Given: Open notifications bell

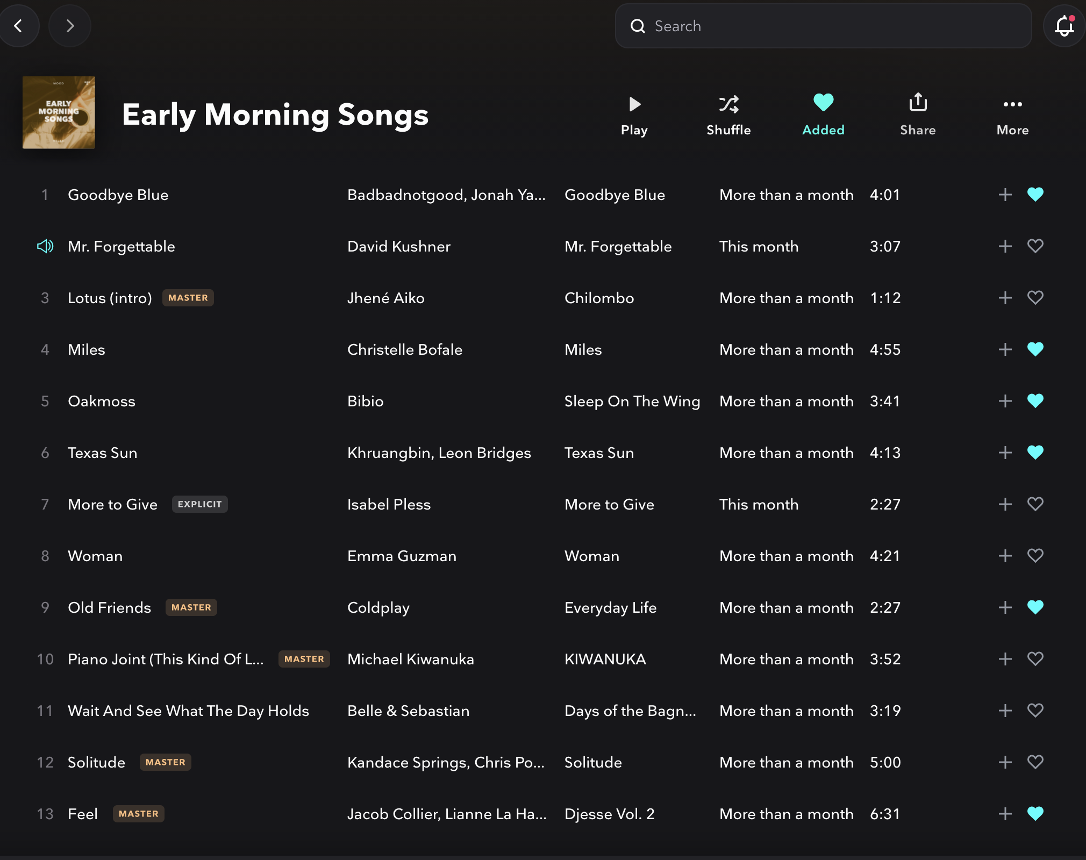Looking at the screenshot, I should point(1064,26).
